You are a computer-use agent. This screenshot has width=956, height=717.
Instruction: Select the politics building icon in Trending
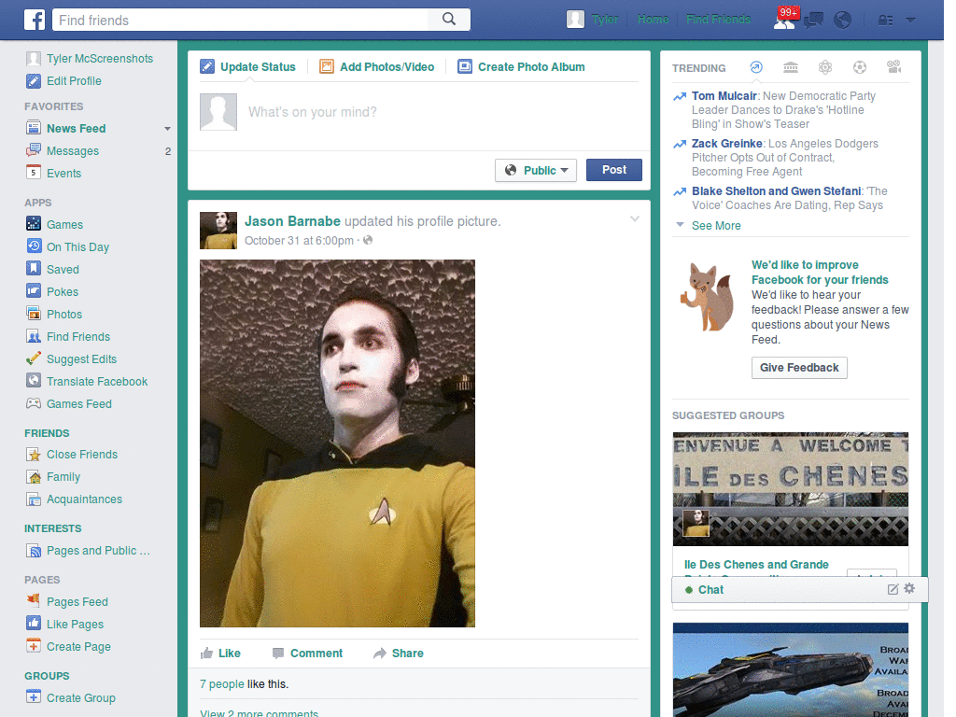click(791, 67)
